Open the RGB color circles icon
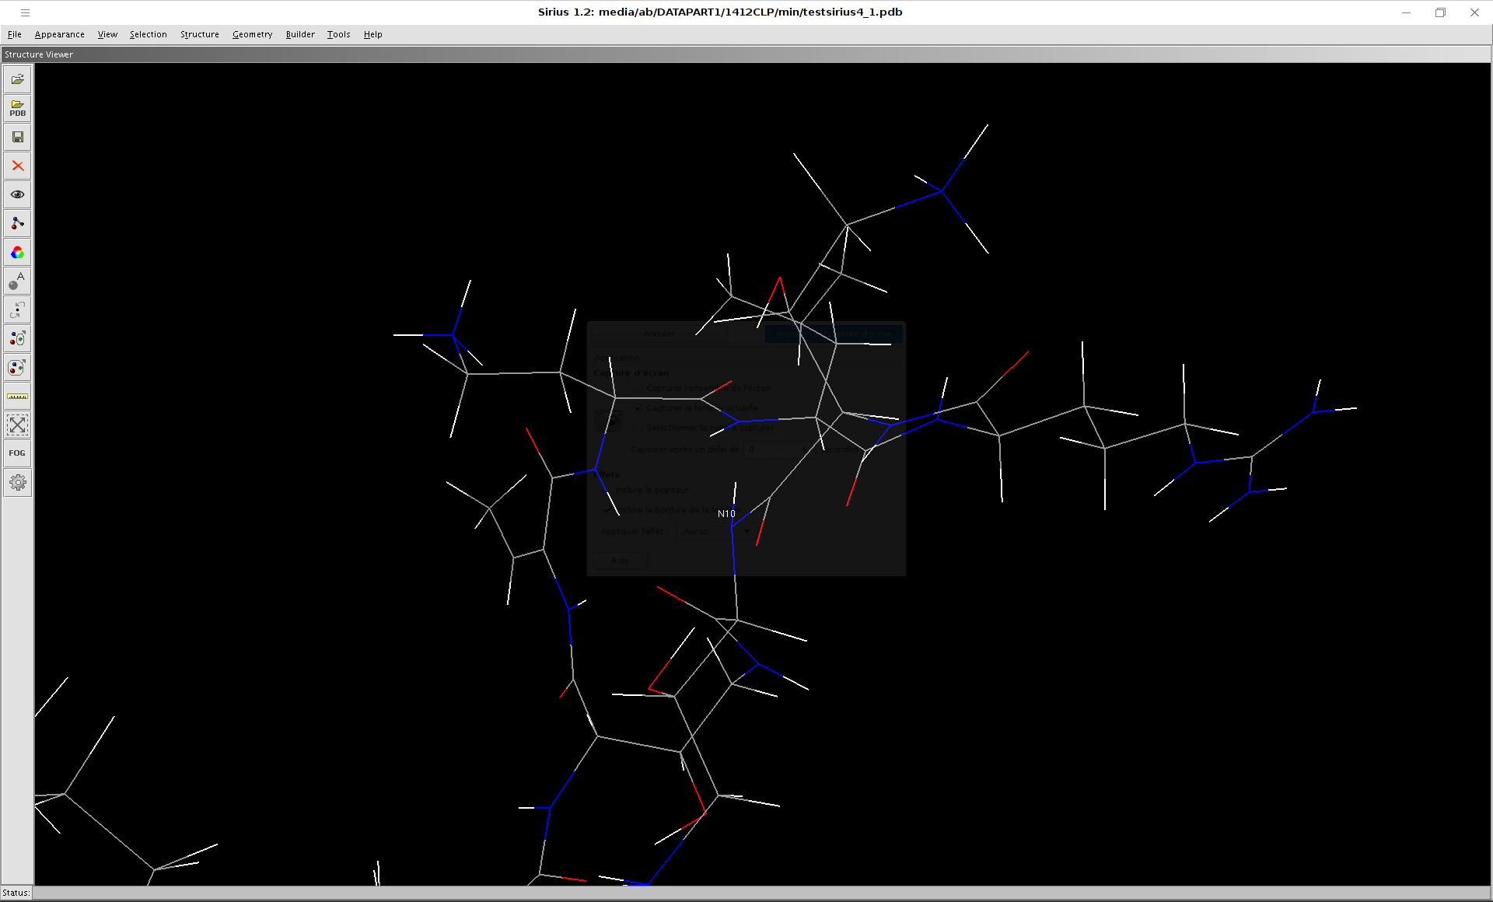The width and height of the screenshot is (1493, 902). point(17,253)
